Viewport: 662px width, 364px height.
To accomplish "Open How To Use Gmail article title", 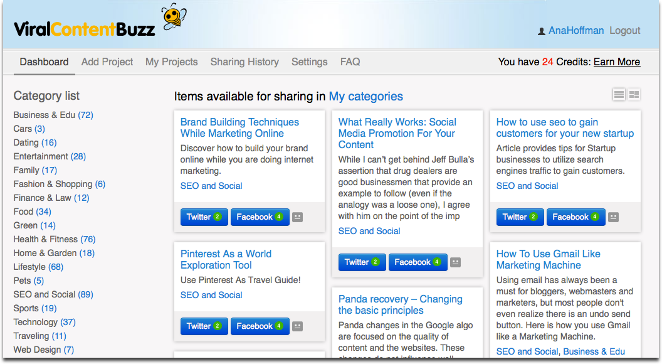I will 548,259.
